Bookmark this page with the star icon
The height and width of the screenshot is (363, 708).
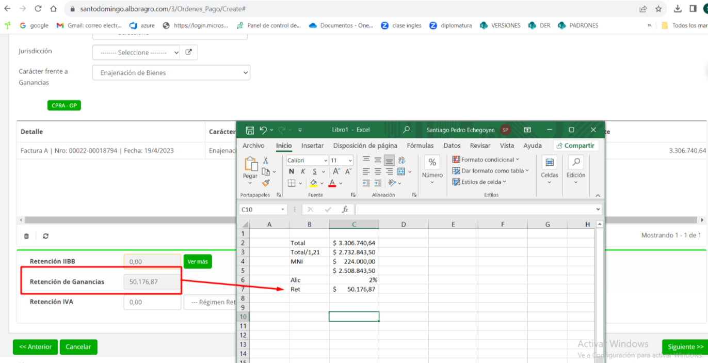[658, 9]
